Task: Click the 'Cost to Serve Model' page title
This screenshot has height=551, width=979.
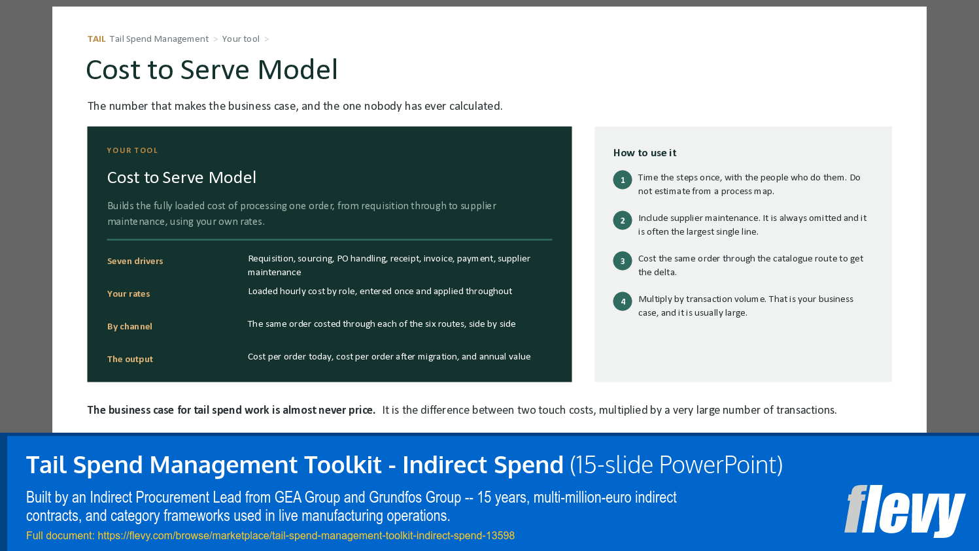Action: (x=212, y=69)
